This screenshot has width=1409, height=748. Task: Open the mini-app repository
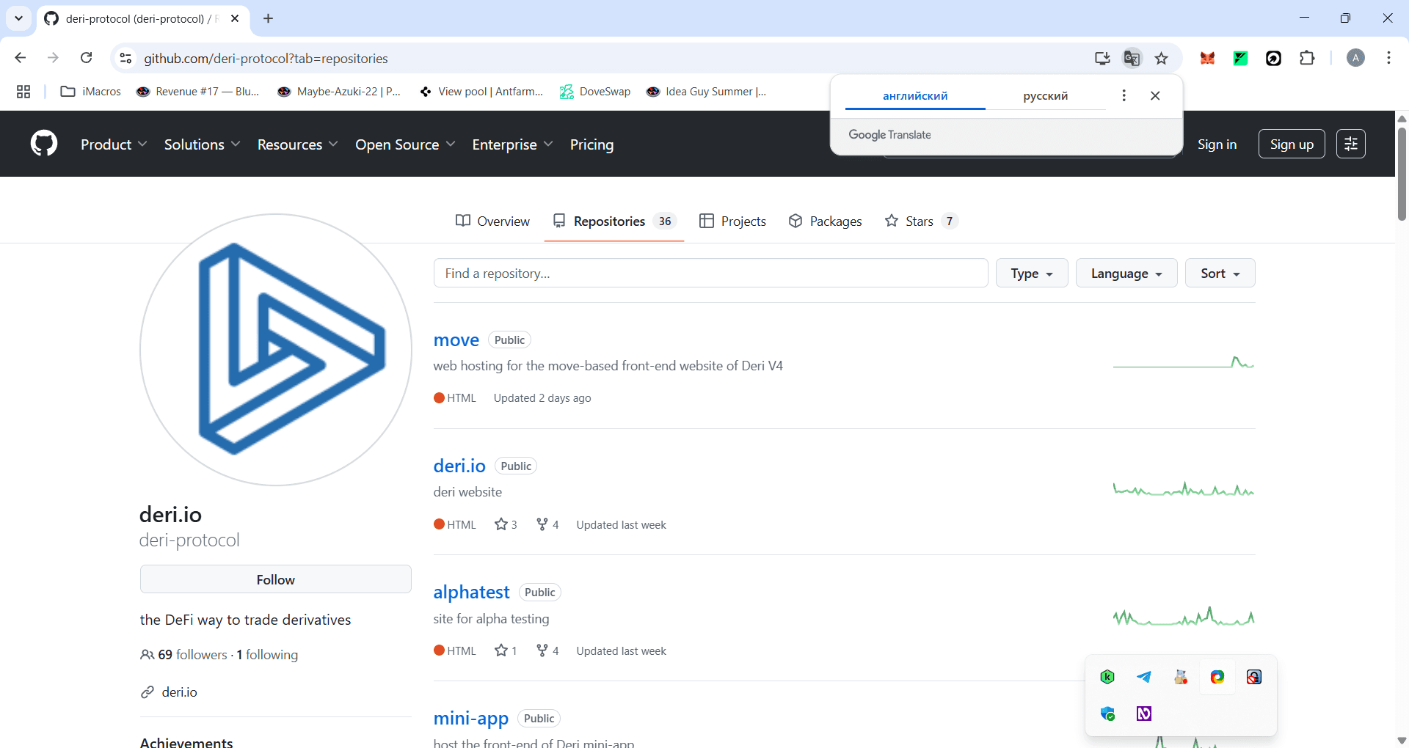pos(470,718)
